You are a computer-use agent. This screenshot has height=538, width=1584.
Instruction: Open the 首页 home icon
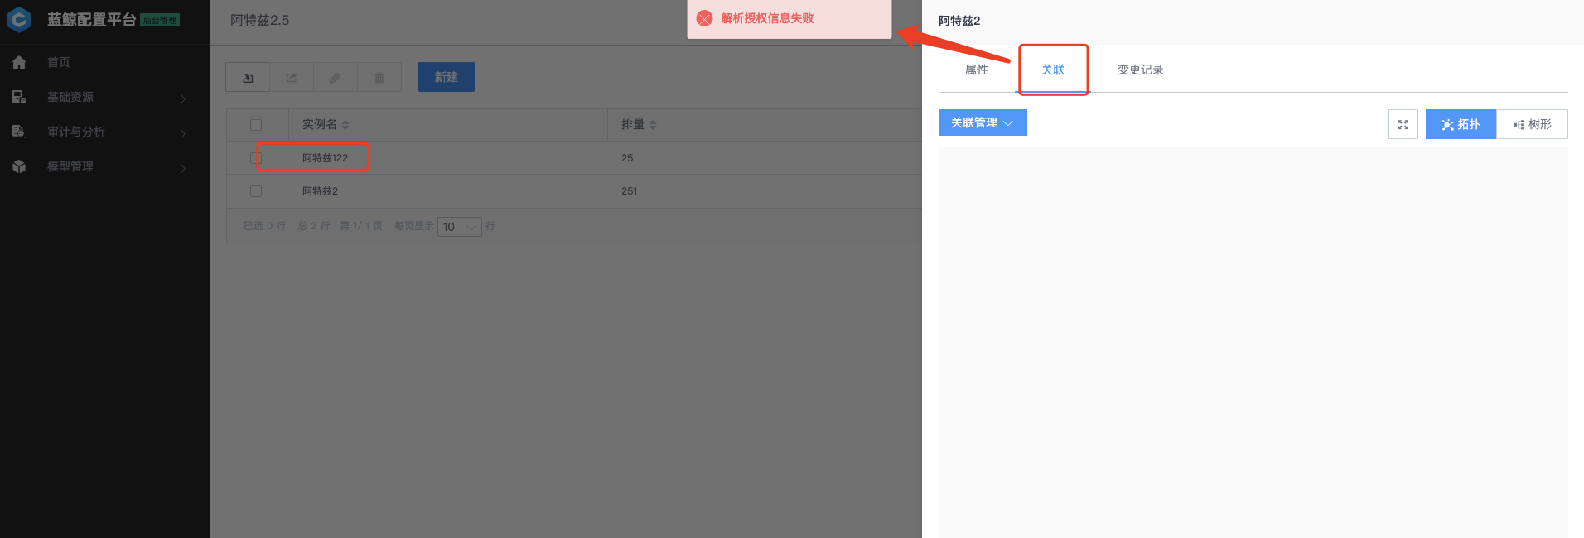[19, 62]
